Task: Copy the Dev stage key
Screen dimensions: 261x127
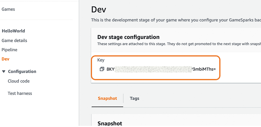Action: 102,69
